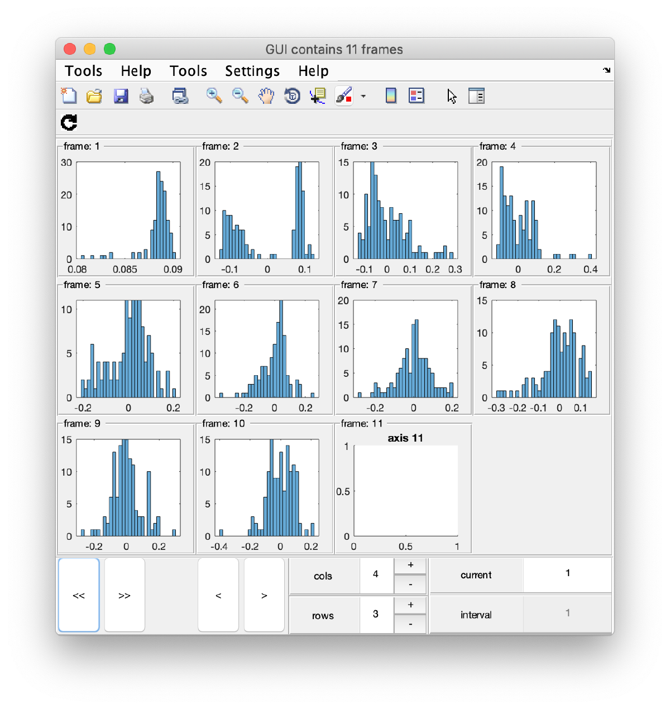Click the interval input field
Screen dimensions: 670x709
coord(567,613)
